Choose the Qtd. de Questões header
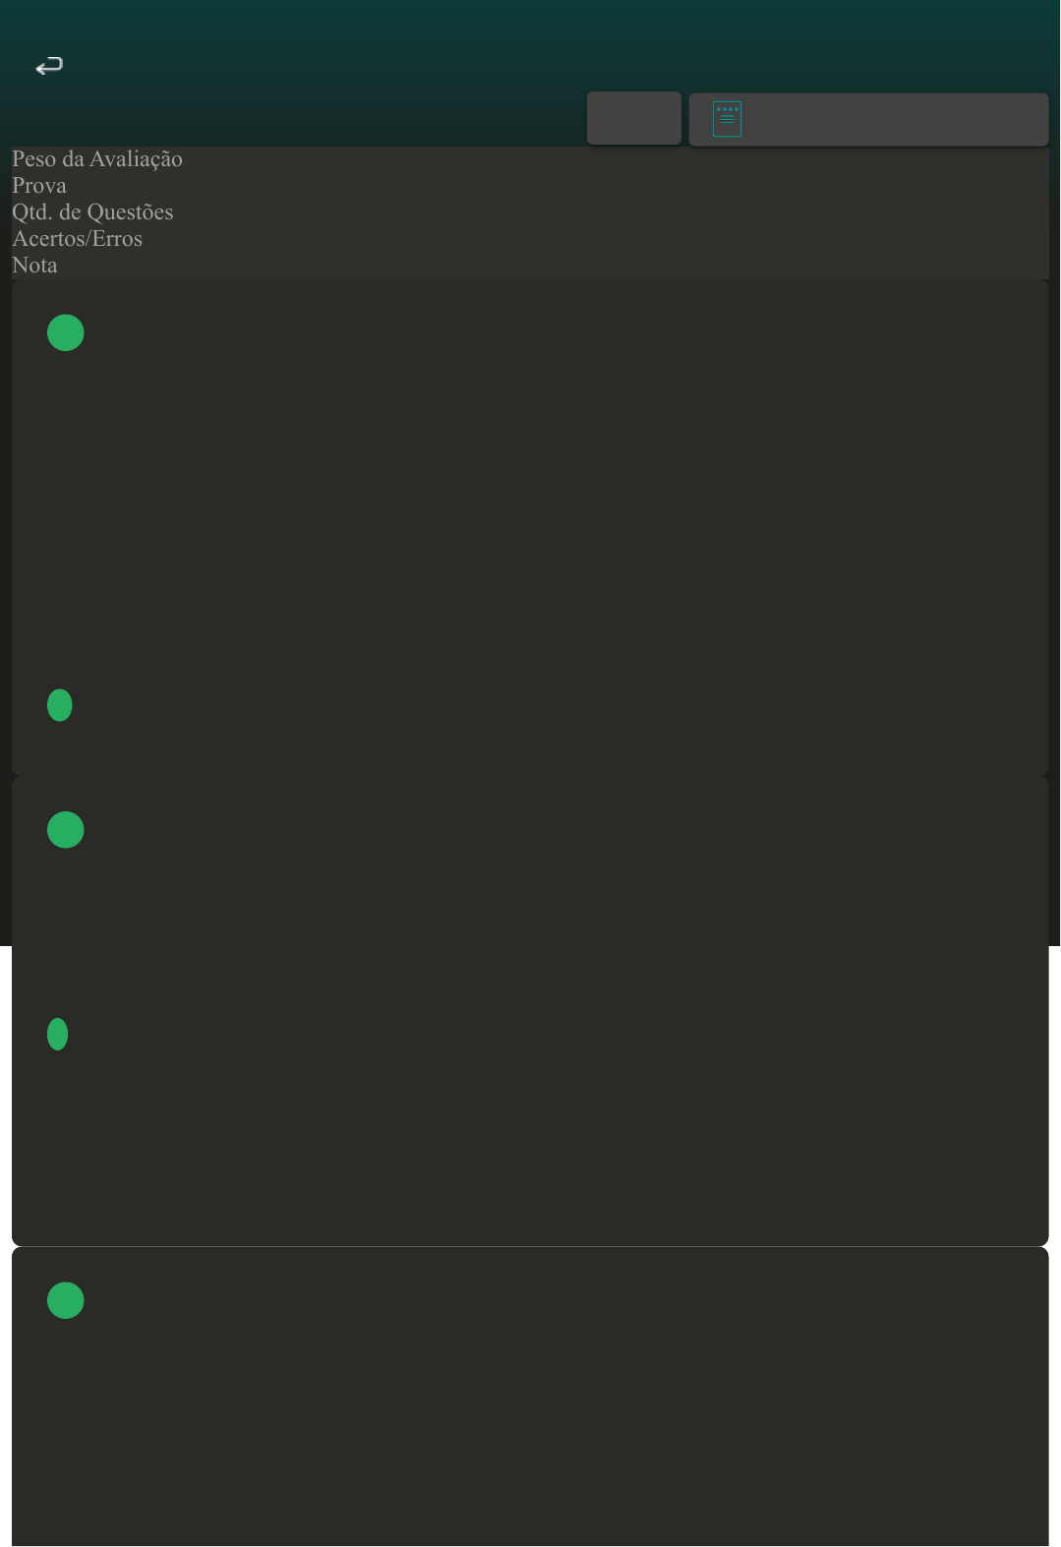1061x1547 pixels. click(92, 212)
